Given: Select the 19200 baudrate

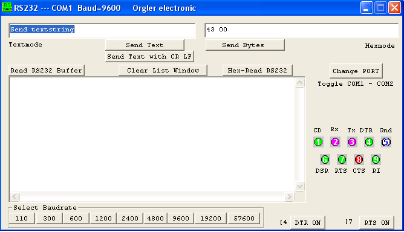Looking at the screenshot, I should [x=210, y=218].
